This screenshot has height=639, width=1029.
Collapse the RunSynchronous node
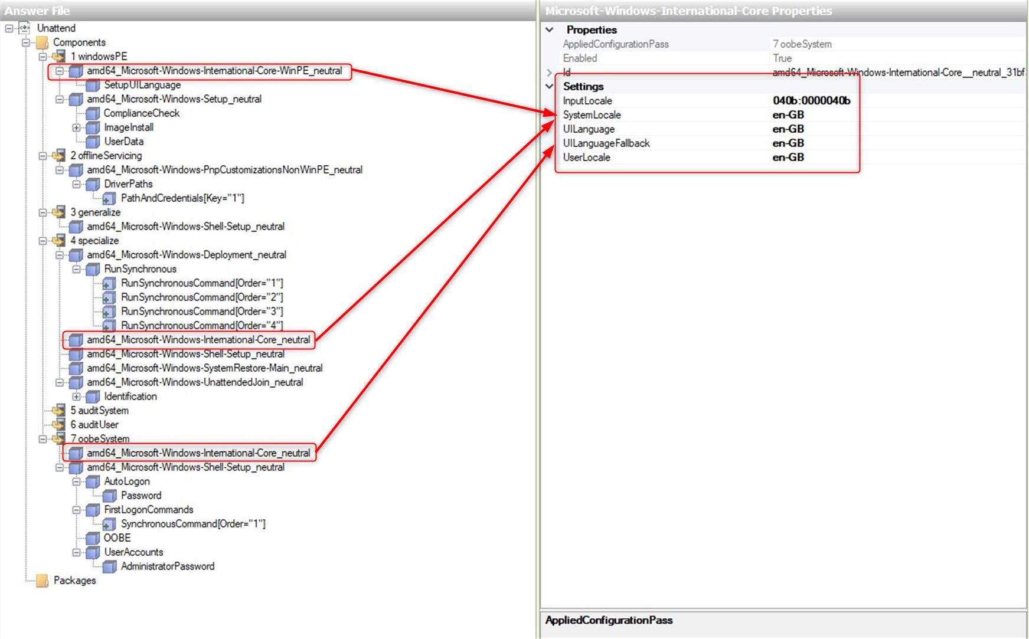coord(76,269)
